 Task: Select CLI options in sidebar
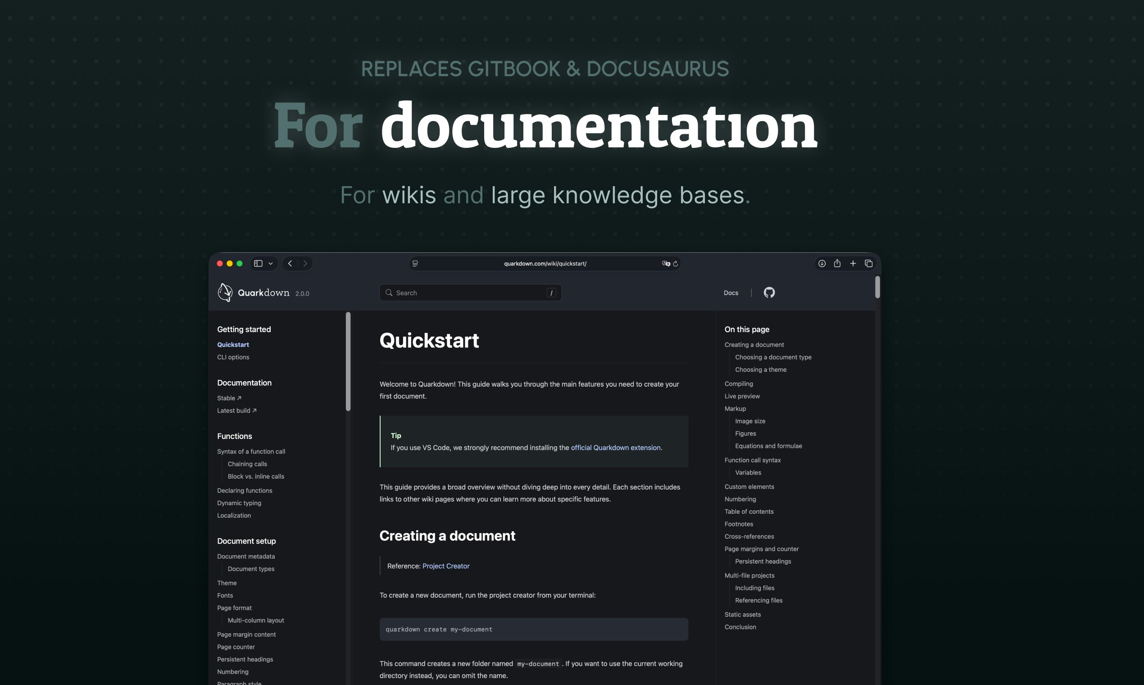pos(233,357)
